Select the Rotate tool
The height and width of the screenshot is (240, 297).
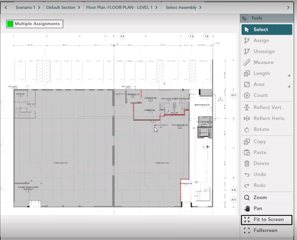point(247,129)
